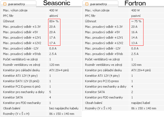The width and height of the screenshot is (164, 117).
Task: Collapse the Seasonic parametry minus icon
Action: point(5,4)
